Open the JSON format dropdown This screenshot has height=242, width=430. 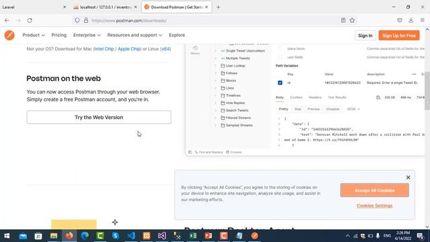353,109
